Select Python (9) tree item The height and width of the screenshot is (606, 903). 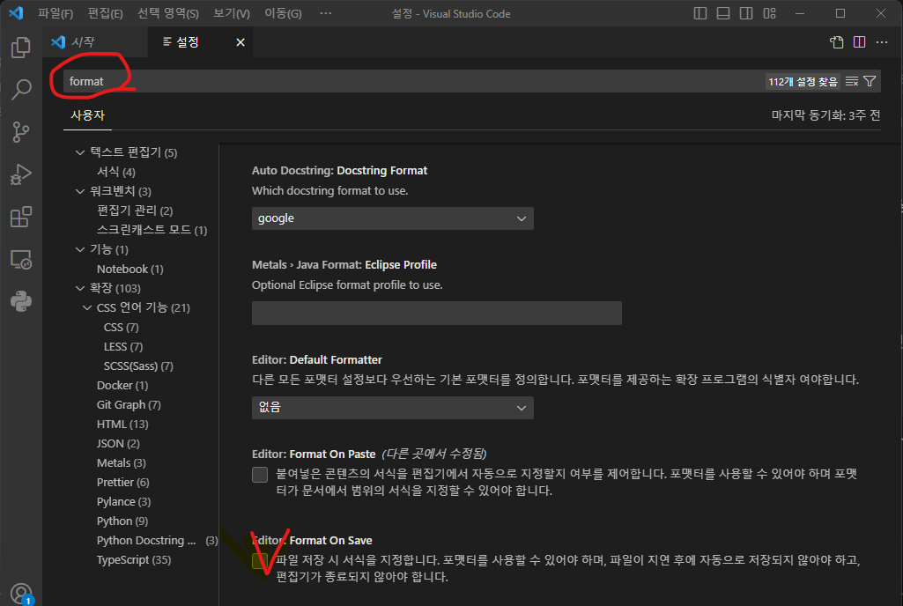pyautogui.click(x=122, y=521)
